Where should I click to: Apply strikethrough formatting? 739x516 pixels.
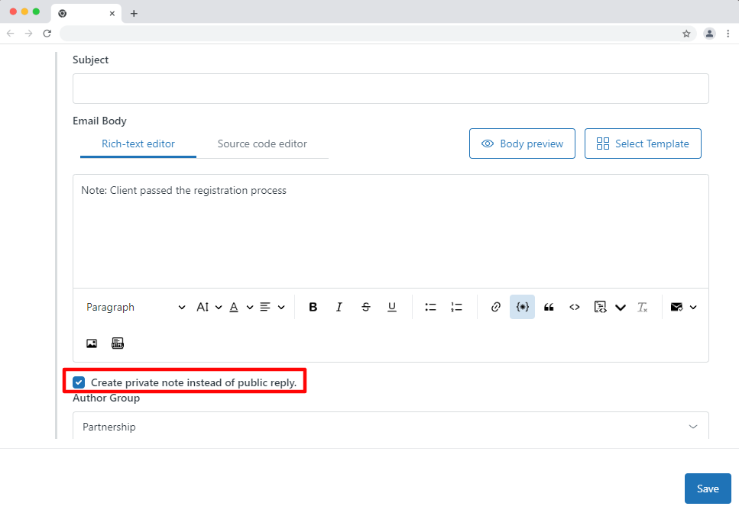[x=366, y=307]
